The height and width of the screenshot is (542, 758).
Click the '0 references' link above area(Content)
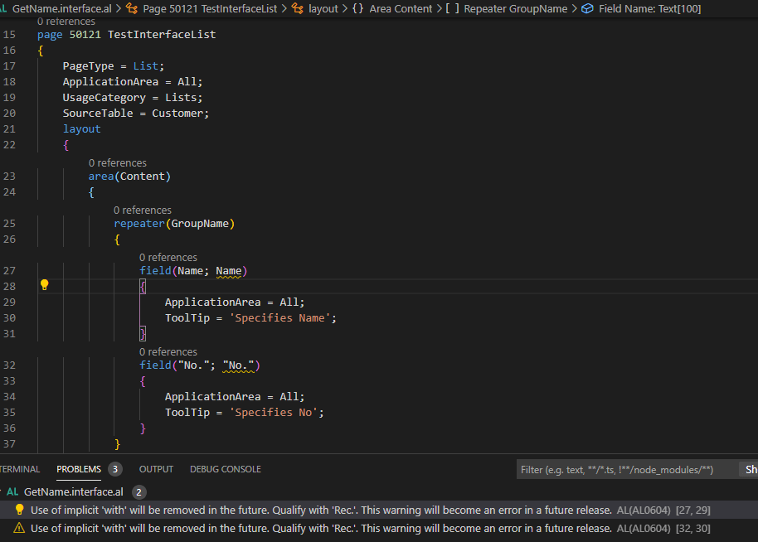[118, 163]
